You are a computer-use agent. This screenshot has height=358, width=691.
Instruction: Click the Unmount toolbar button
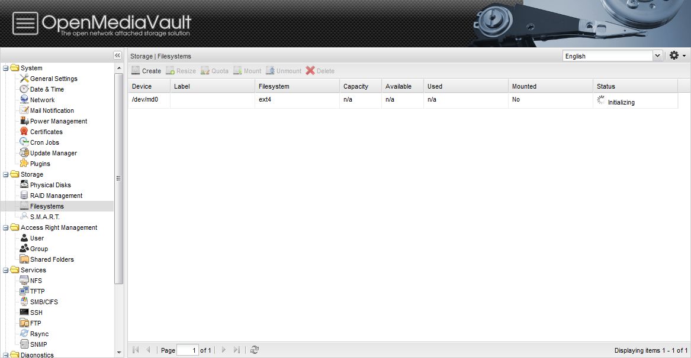284,71
